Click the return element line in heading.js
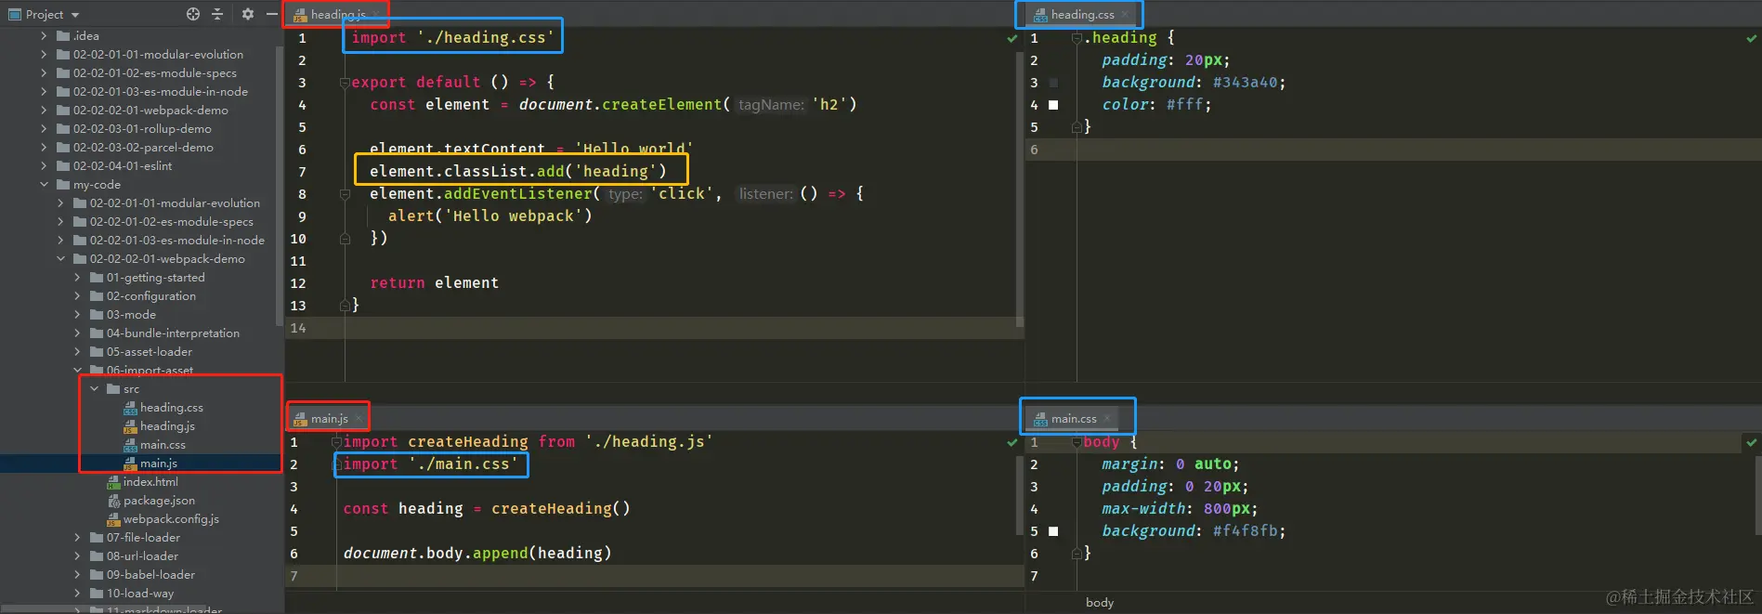 click(x=434, y=283)
